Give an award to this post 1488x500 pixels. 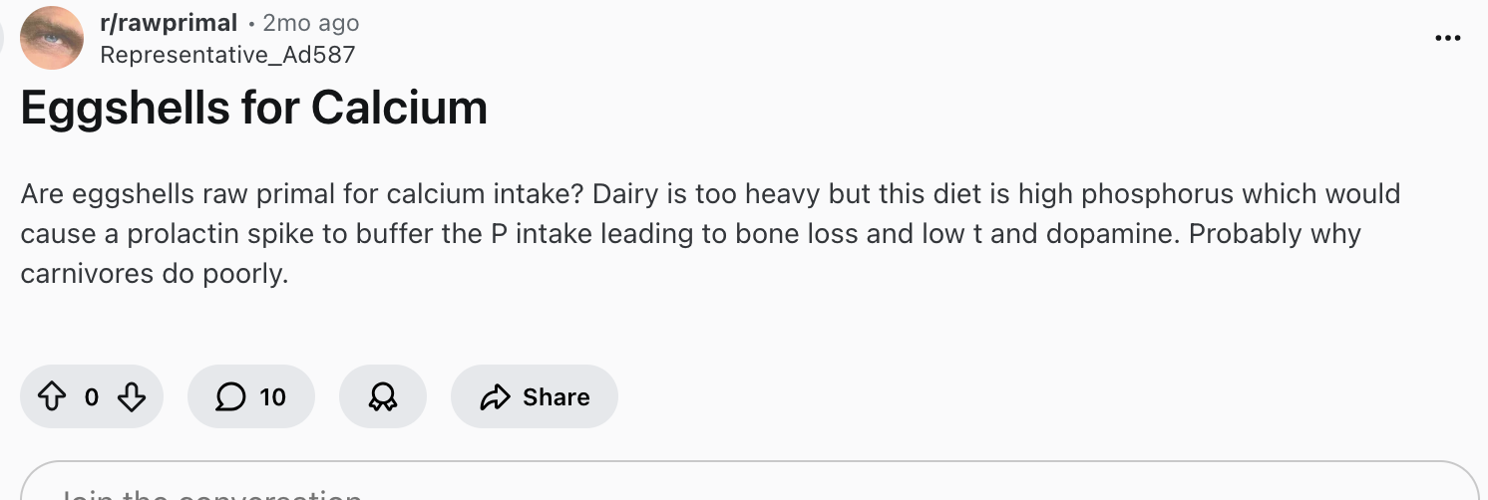tap(382, 397)
